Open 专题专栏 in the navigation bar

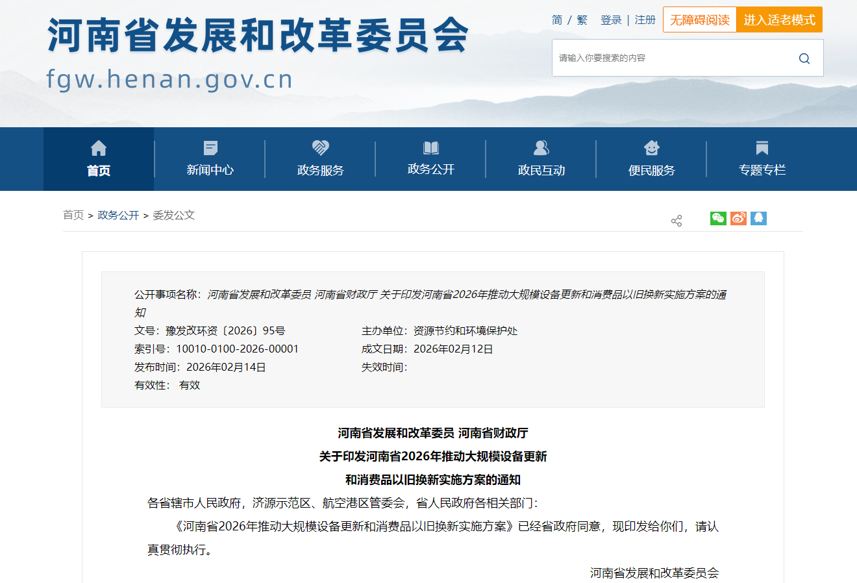(x=762, y=159)
